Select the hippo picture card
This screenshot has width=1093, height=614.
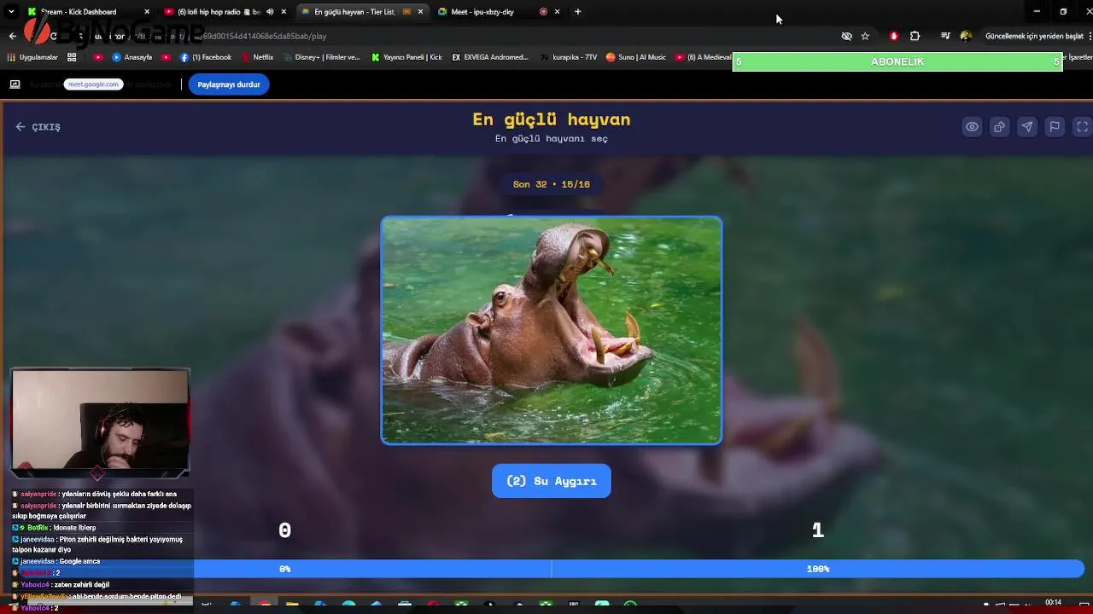click(552, 330)
